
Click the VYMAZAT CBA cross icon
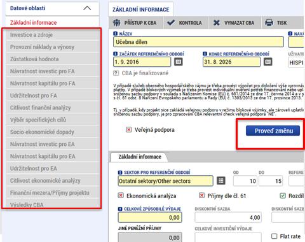click(x=217, y=23)
